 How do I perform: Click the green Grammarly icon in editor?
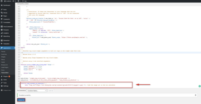[x=200, y=86]
